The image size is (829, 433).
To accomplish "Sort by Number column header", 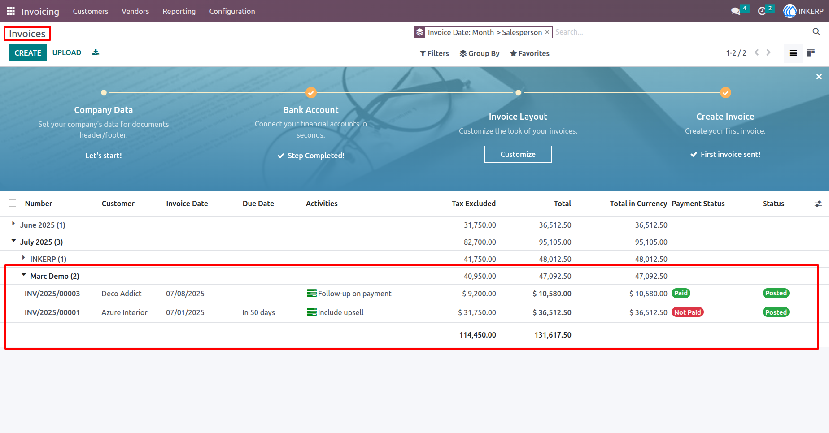I will [39, 204].
